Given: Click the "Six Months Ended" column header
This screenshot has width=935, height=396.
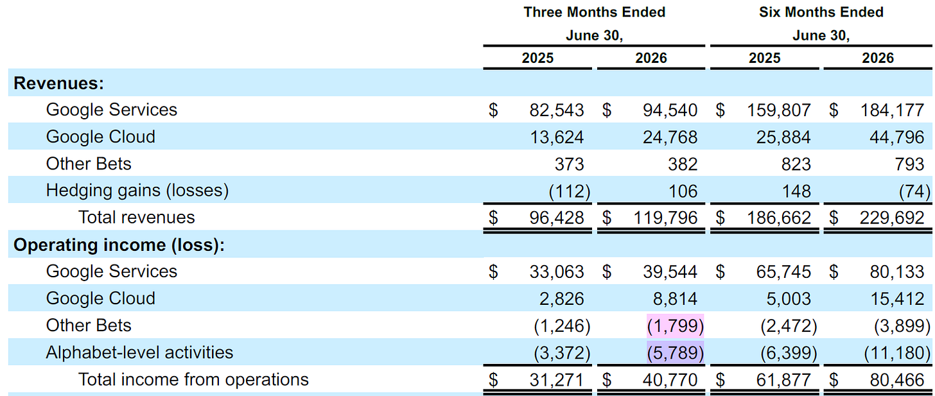Looking at the screenshot, I should 821,12.
